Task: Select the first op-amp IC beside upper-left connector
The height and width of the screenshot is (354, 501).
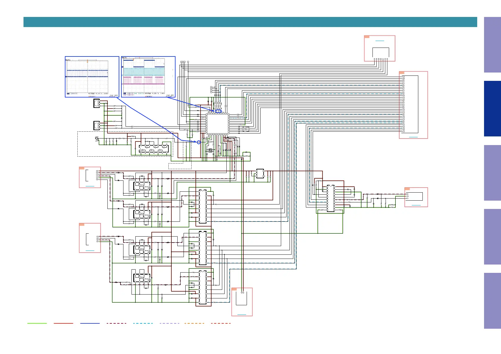Action: pos(142,186)
